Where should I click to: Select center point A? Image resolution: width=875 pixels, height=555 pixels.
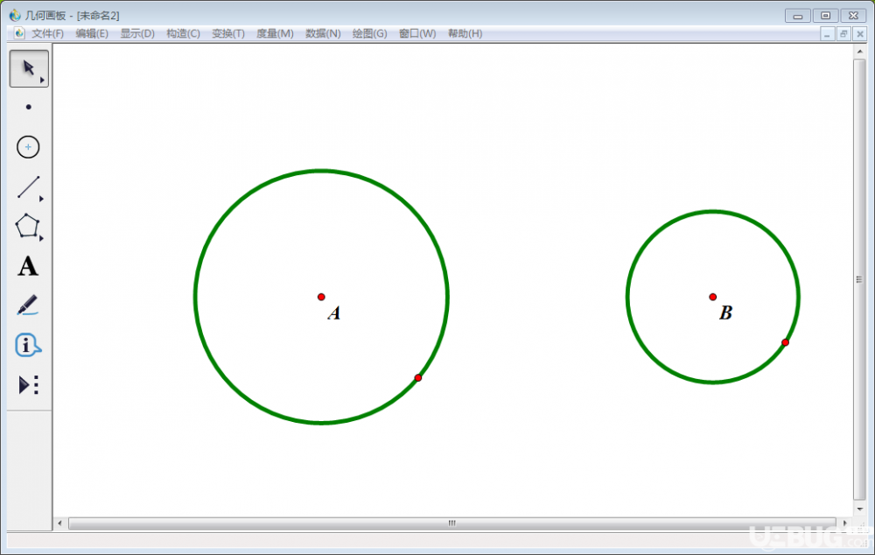point(321,297)
